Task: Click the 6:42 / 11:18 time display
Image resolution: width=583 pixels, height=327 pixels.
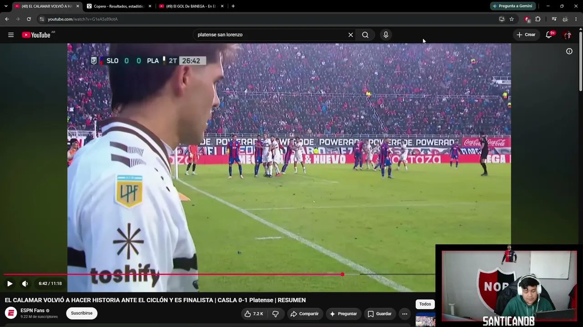Action: click(x=50, y=284)
